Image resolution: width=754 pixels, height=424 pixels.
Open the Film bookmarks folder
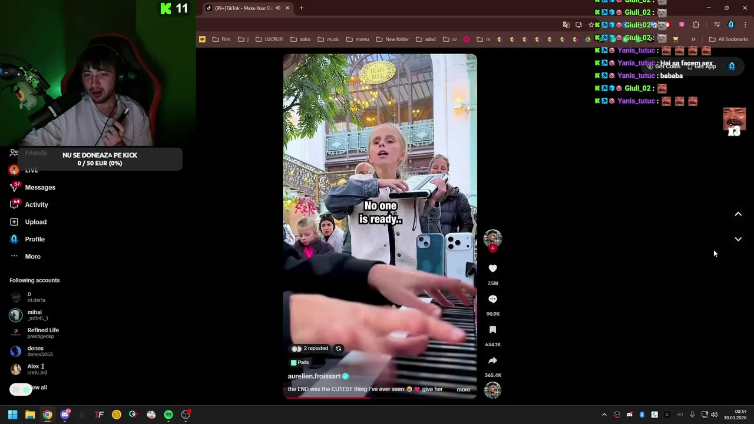tap(221, 39)
